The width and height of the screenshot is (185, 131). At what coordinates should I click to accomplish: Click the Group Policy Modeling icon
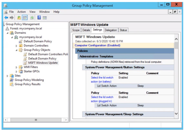(12, 80)
